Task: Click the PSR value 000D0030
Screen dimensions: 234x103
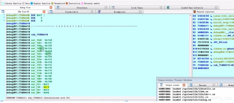Action: pos(203,68)
